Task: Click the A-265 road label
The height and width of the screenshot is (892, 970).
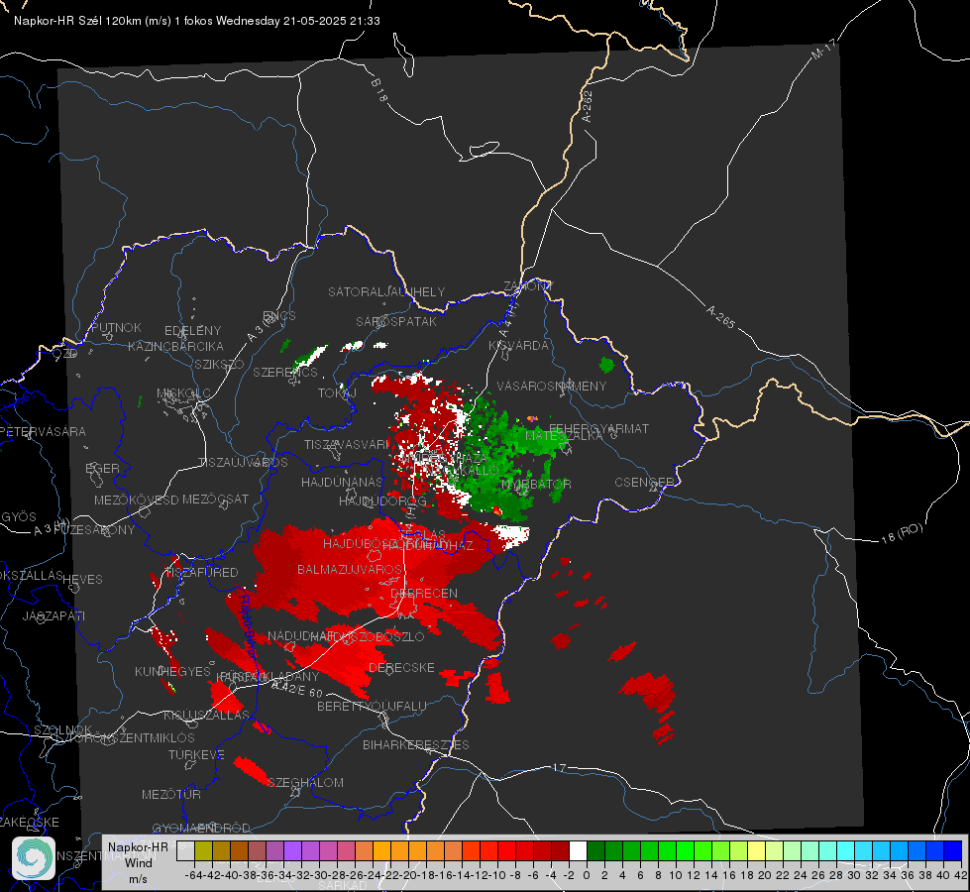Action: click(720, 316)
